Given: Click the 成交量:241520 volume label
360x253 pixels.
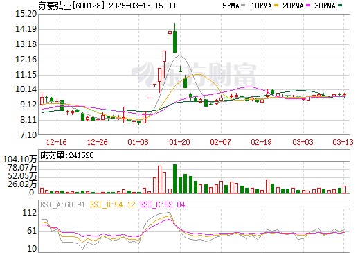Looking at the screenshot, I should (66, 155).
